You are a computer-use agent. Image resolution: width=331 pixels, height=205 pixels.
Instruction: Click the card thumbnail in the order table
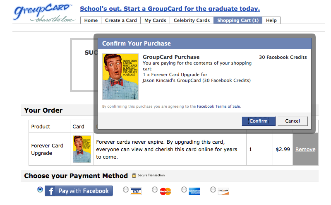pyautogui.click(x=82, y=149)
